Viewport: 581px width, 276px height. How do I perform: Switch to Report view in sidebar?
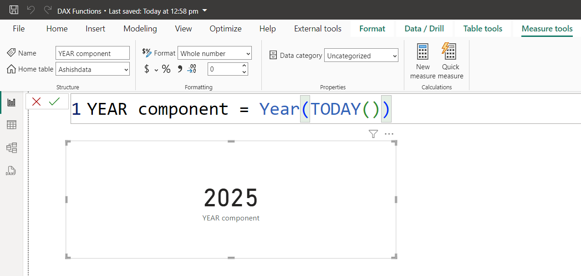[x=11, y=103]
